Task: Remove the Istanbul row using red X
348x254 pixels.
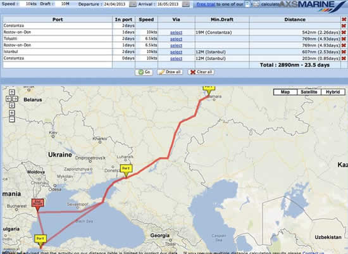Action: (x=344, y=52)
